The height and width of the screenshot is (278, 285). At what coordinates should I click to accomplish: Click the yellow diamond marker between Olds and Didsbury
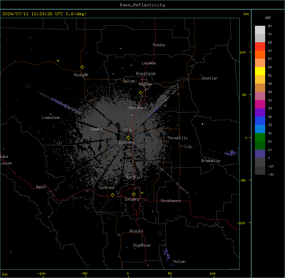pyautogui.click(x=128, y=138)
